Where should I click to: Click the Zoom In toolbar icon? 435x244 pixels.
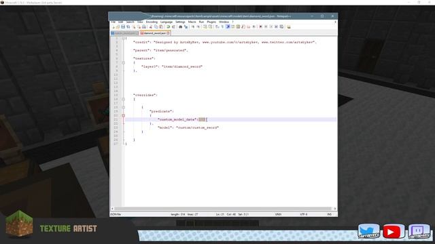pyautogui.click(x=193, y=27)
